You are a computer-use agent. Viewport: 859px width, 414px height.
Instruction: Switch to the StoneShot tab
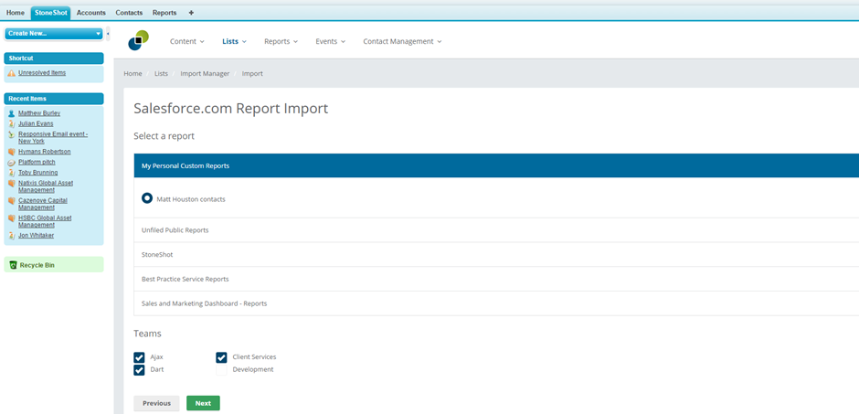(x=50, y=13)
